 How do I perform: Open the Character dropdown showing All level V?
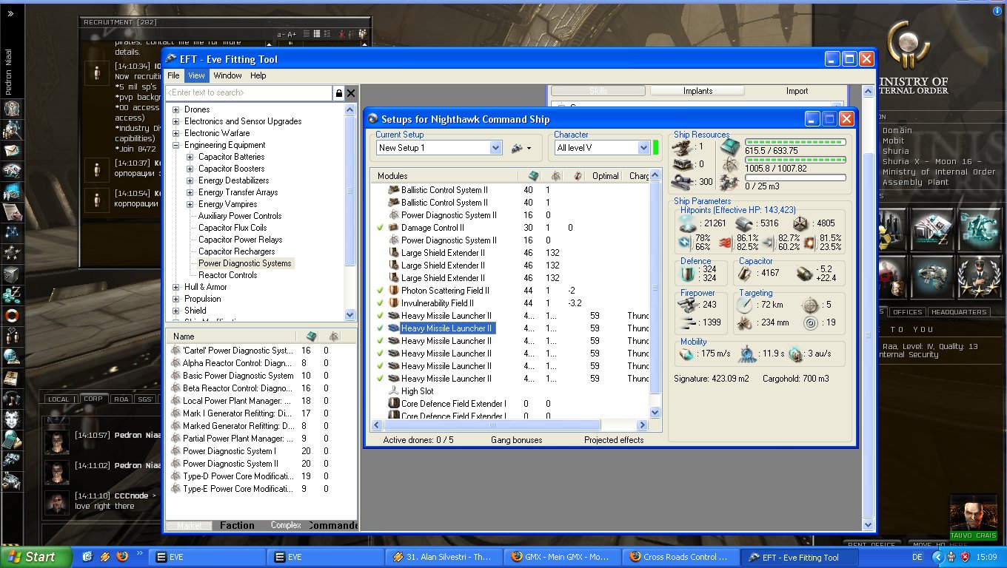(x=643, y=148)
